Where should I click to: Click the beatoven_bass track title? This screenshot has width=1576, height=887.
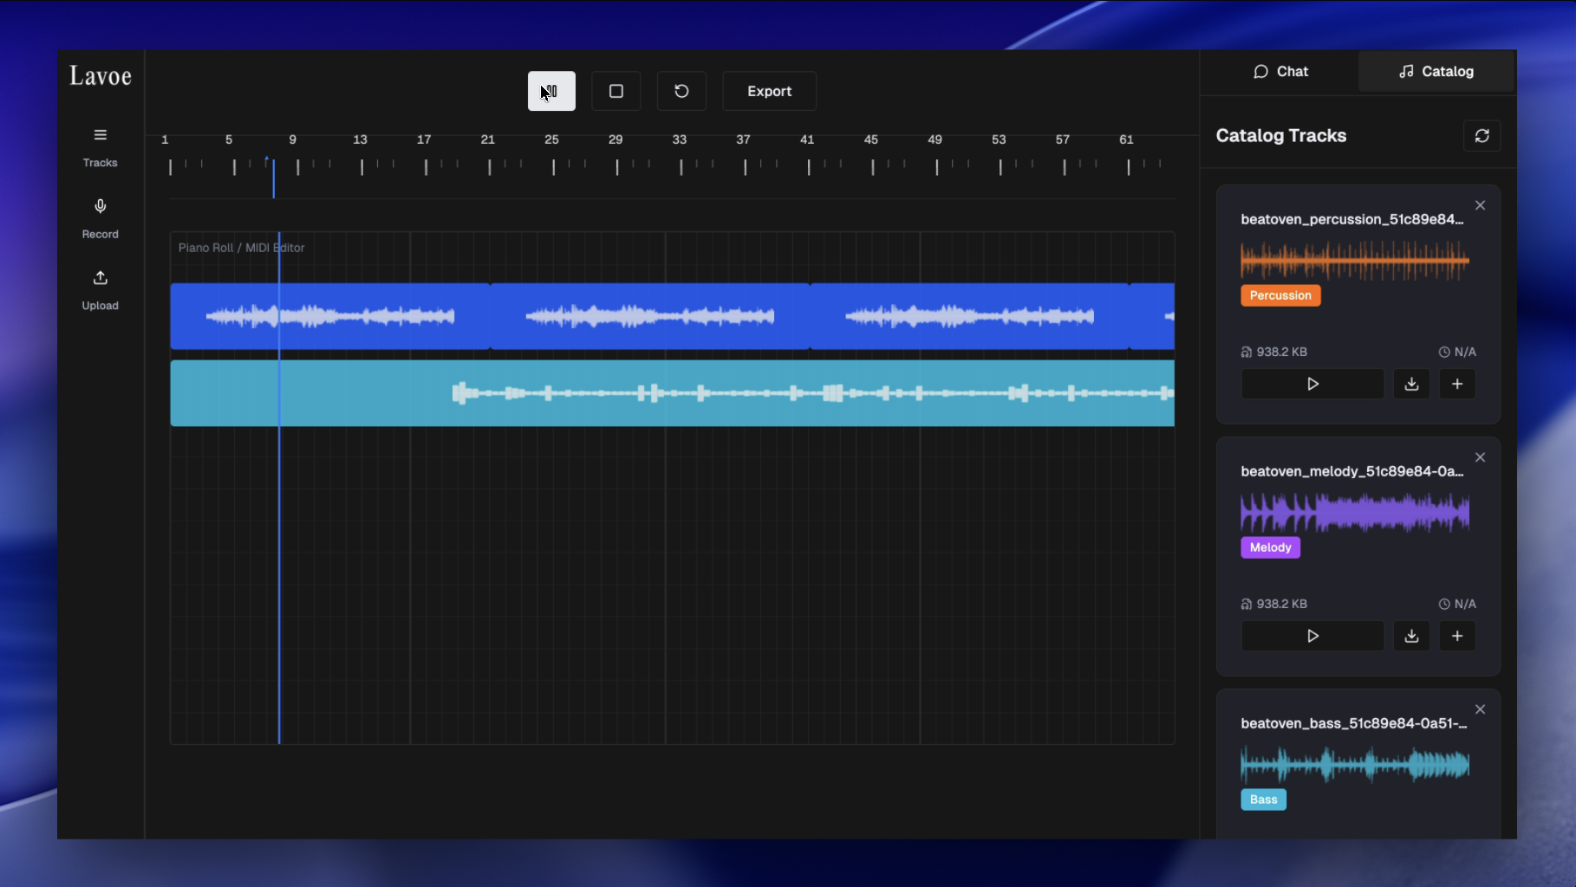[x=1353, y=723]
